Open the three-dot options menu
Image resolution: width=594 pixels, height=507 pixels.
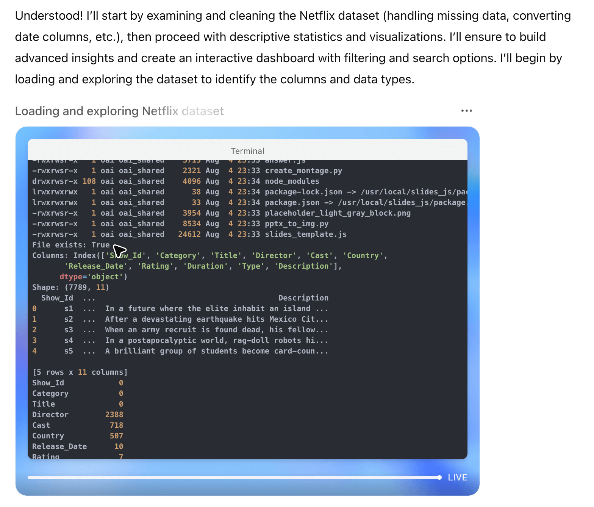coord(466,111)
